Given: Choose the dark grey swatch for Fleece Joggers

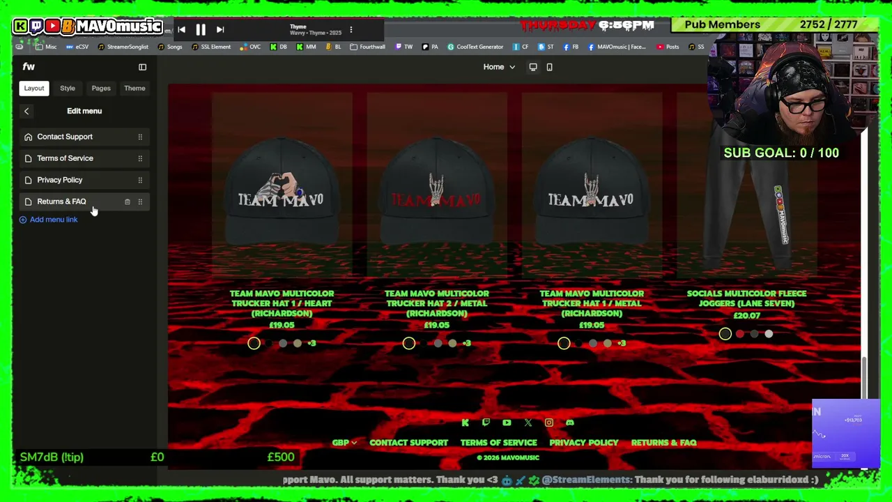Looking at the screenshot, I should point(754,334).
